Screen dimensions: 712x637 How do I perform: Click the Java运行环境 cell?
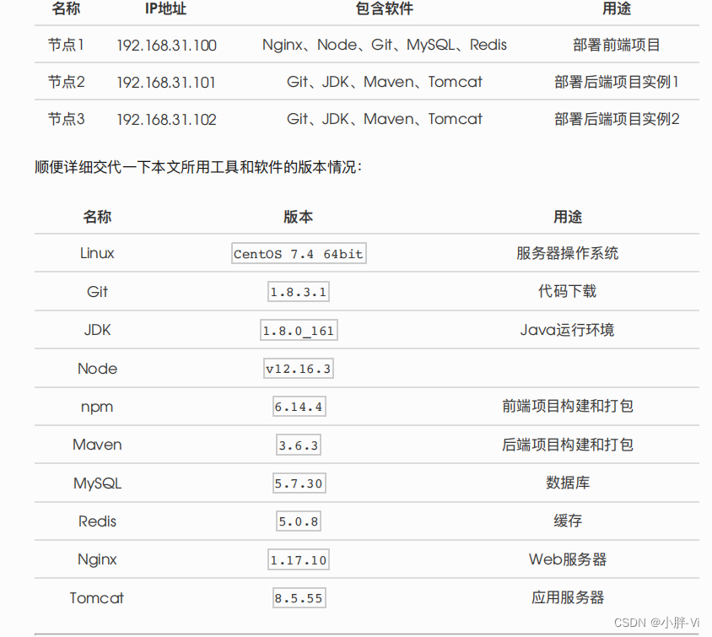568,330
